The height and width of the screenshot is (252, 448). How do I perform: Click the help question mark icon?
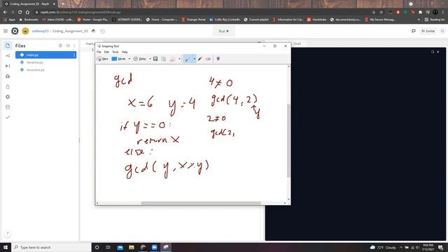tap(8, 233)
